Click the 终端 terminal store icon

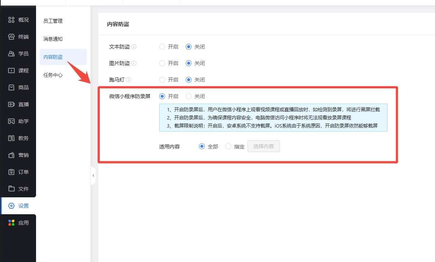click(11, 37)
